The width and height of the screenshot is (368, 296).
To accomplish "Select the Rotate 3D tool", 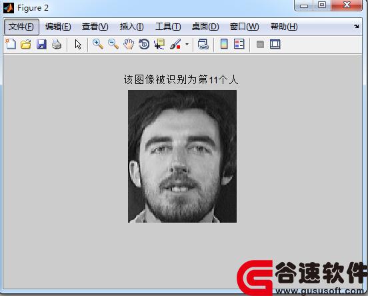I will [x=144, y=44].
